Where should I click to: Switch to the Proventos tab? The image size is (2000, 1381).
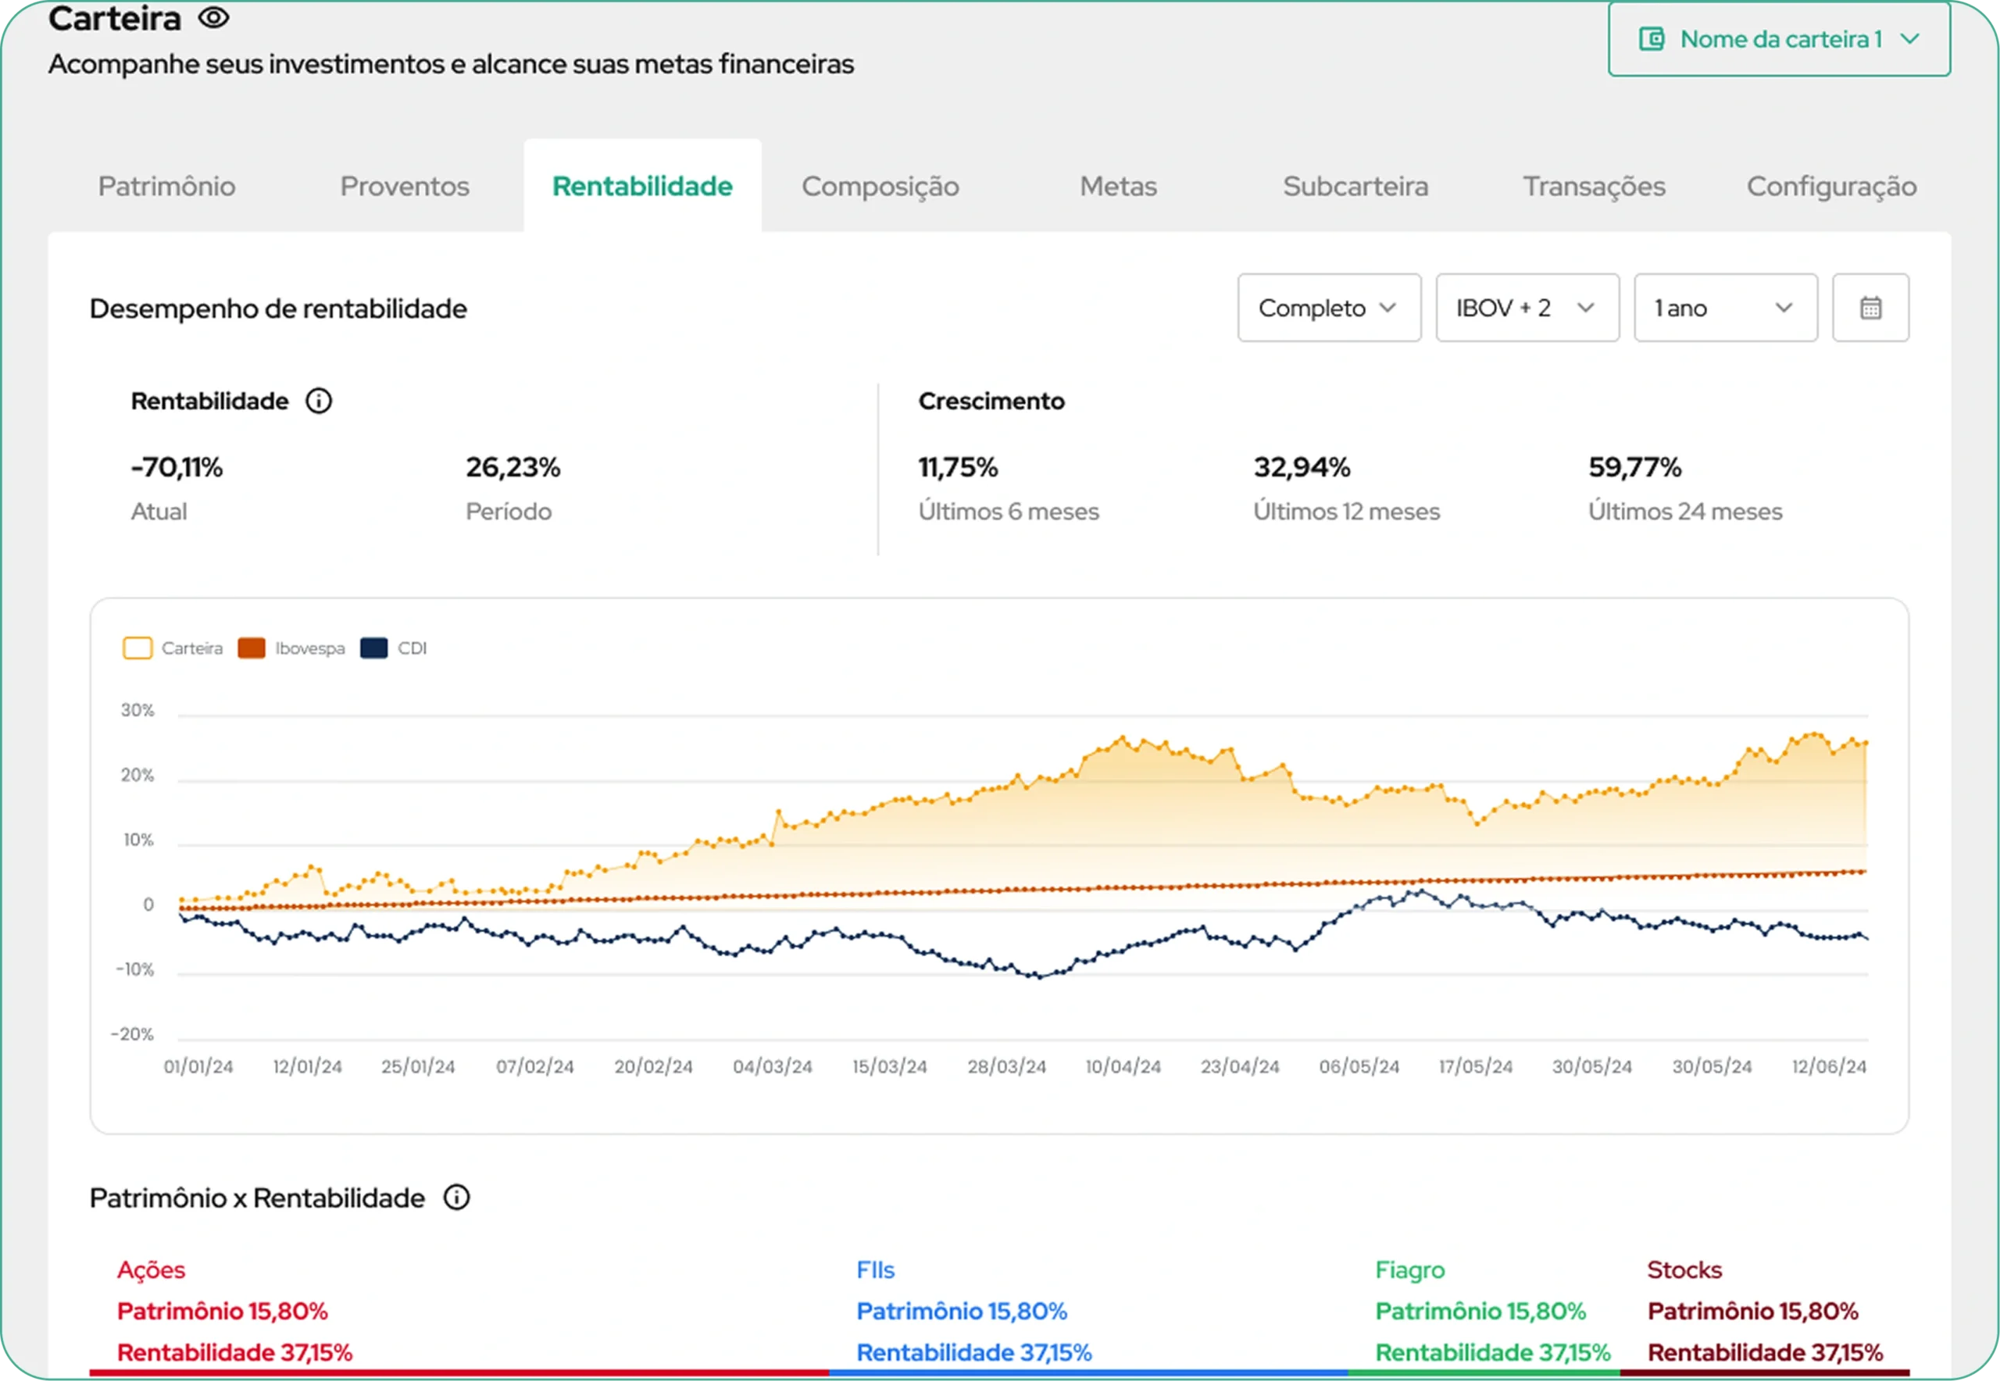pyautogui.click(x=404, y=186)
